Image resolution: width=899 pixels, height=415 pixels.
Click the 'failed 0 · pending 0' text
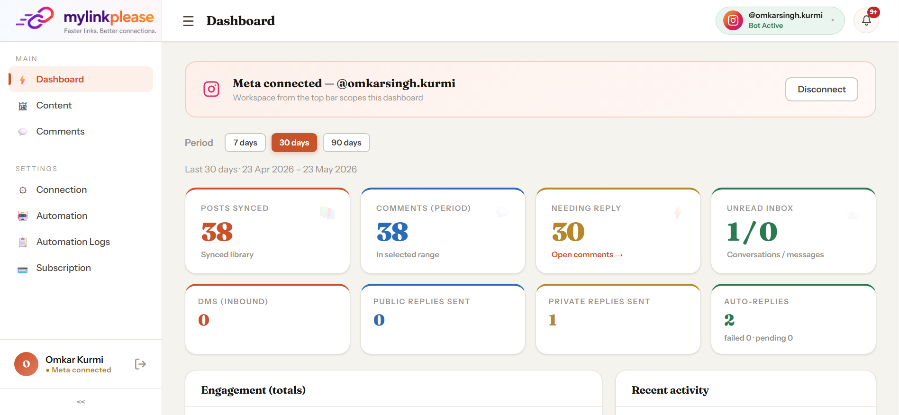[x=758, y=338]
